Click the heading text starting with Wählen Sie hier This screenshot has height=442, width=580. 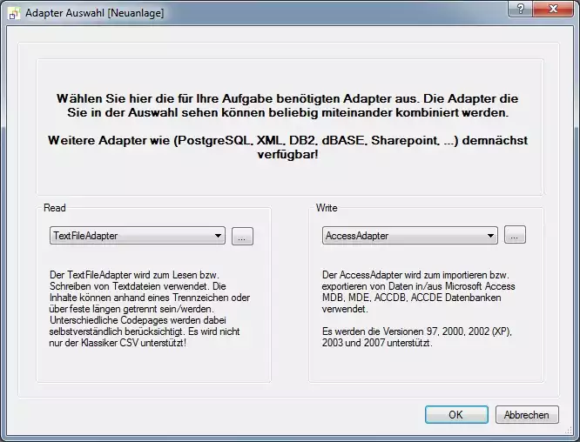tap(288, 106)
